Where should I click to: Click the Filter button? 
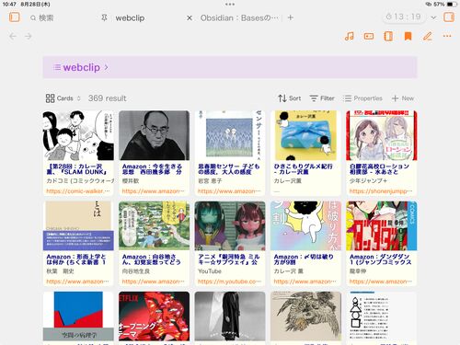[x=322, y=98]
